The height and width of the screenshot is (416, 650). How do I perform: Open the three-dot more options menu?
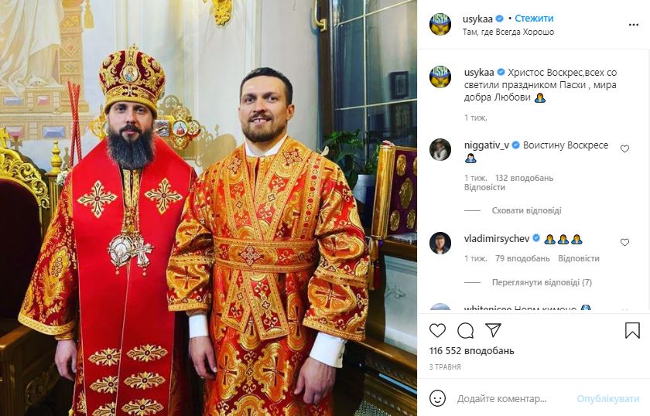(x=634, y=25)
